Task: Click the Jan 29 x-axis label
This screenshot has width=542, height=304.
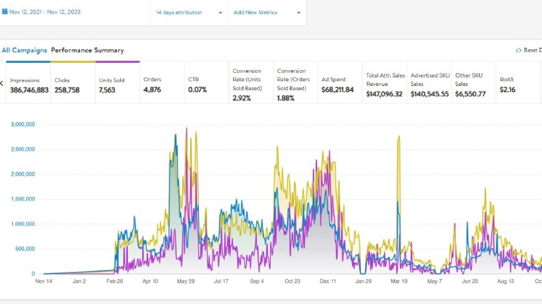Action: pos(364,282)
